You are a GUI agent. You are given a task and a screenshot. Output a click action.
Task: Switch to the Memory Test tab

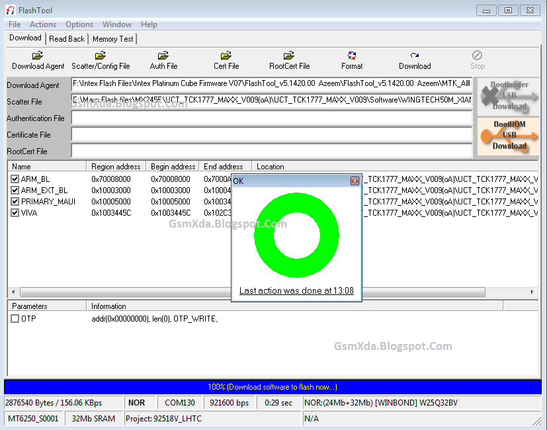[112, 39]
